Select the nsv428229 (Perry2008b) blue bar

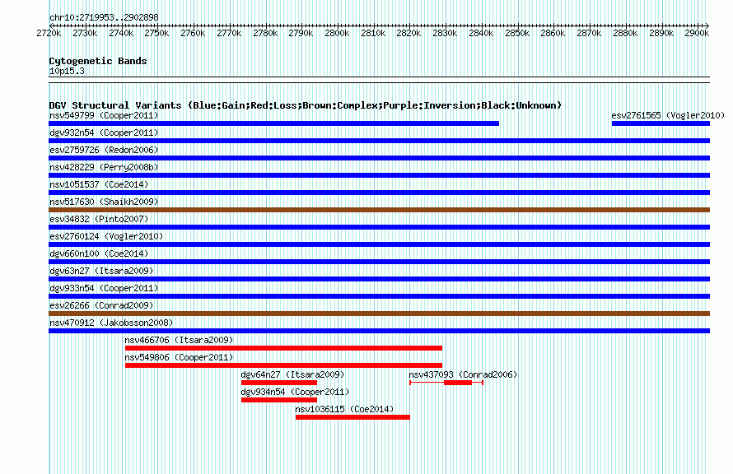[x=379, y=175]
